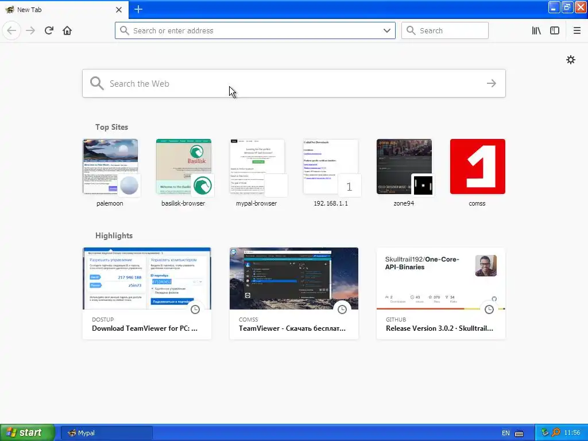The width and height of the screenshot is (588, 441).
Task: Click the toolbar Search box
Action: point(445,30)
